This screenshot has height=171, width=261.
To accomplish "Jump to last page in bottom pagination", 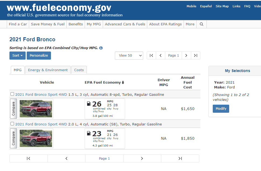I will click(180, 159).
